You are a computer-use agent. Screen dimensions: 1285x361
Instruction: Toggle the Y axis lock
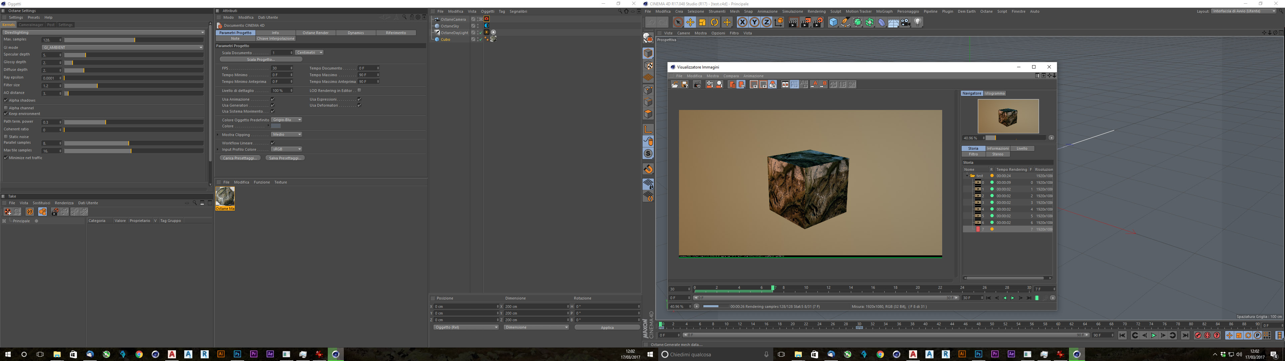754,22
